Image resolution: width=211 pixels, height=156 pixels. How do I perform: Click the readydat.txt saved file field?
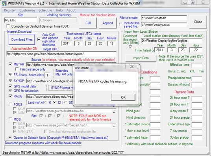coord(164,25)
